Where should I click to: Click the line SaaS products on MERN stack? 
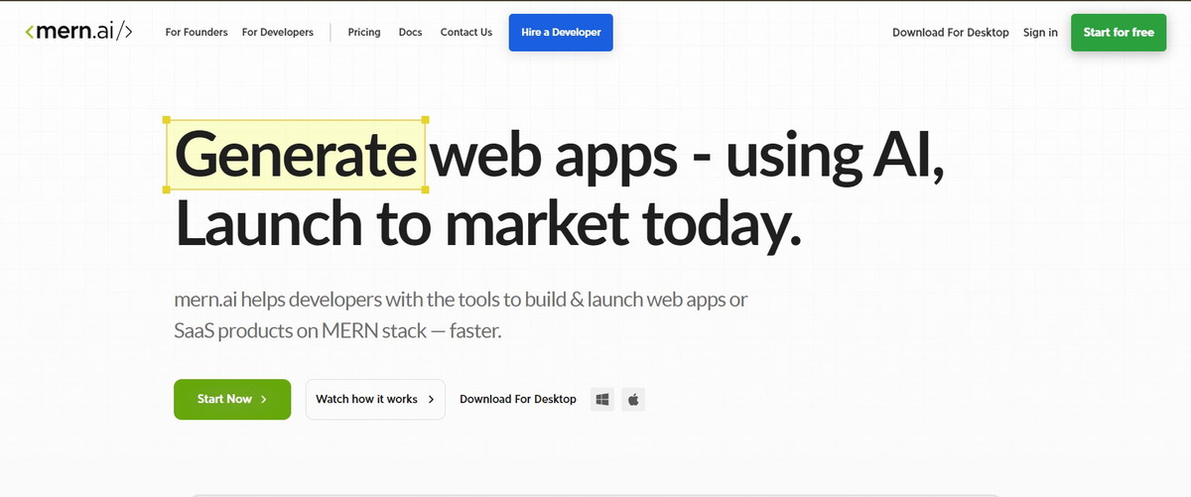[338, 330]
